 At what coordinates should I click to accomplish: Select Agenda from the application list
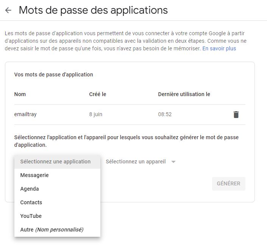tap(30, 189)
